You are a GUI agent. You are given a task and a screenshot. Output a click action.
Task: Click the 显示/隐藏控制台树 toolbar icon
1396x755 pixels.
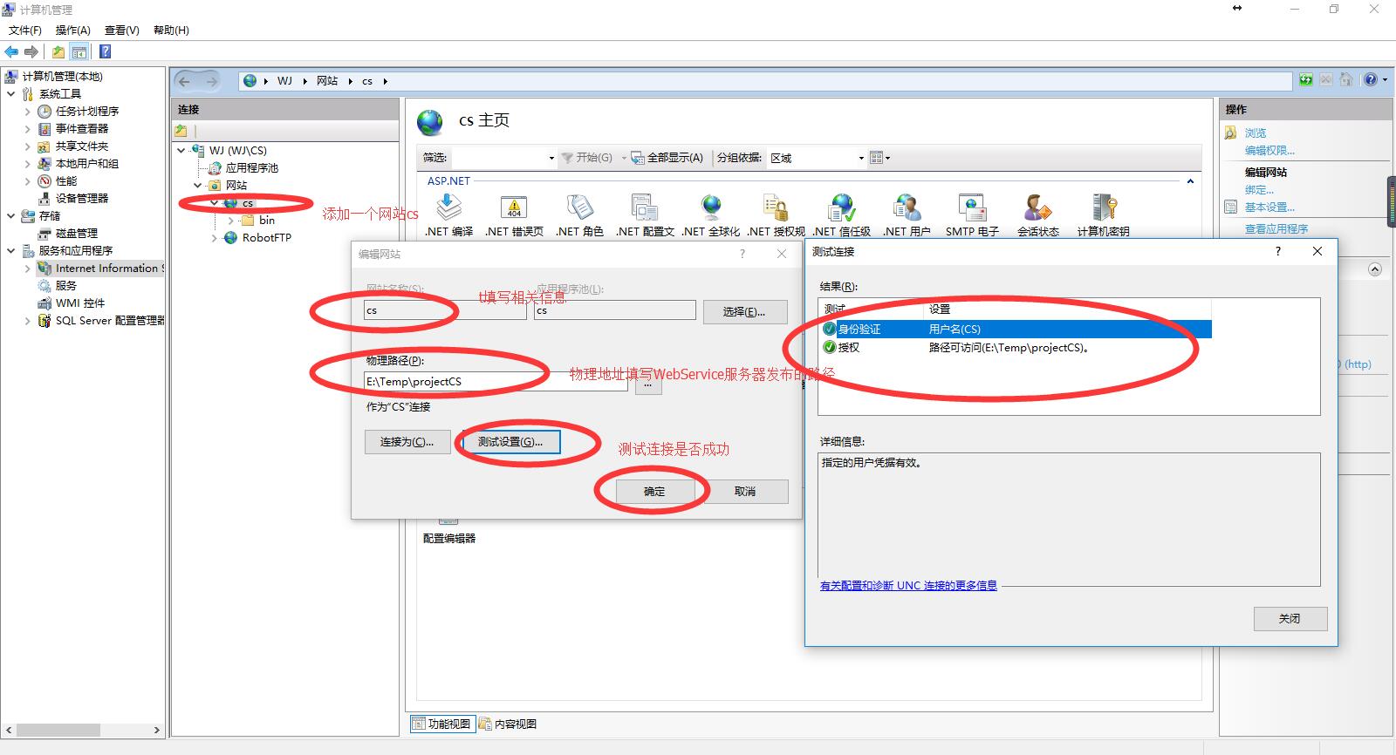pyautogui.click(x=79, y=52)
